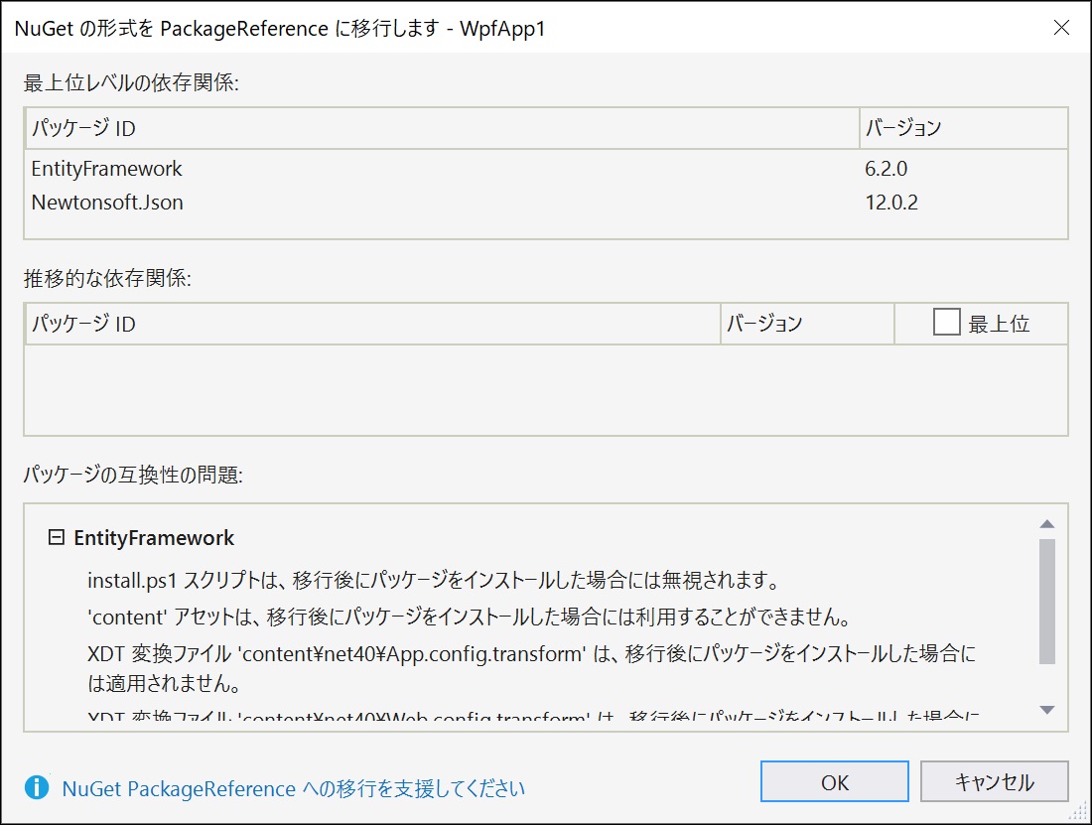Click the install.ps1 script warning text
Screen dimensions: 1092x825
(x=433, y=579)
